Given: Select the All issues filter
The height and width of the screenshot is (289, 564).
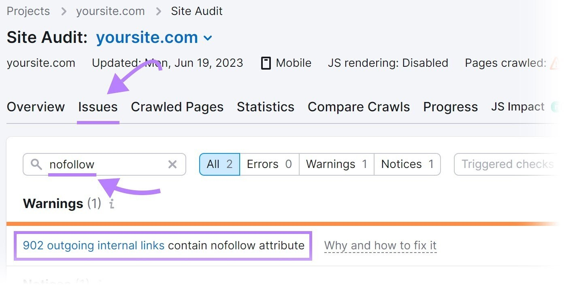Looking at the screenshot, I should pyautogui.click(x=219, y=164).
